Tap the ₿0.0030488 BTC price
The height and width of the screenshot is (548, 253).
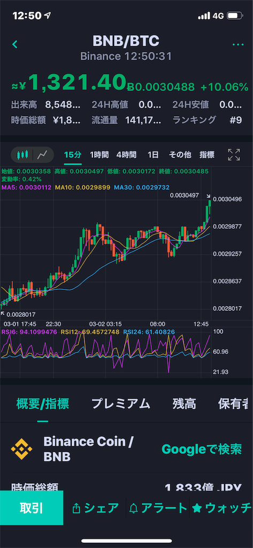pyautogui.click(x=162, y=87)
